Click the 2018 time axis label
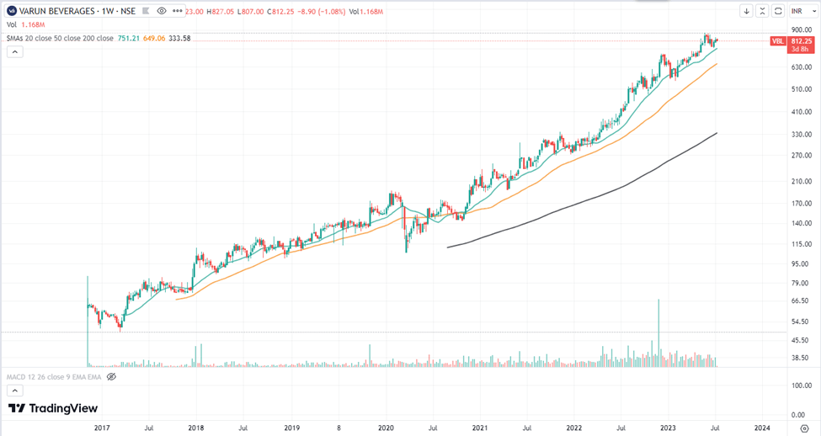Screen dimensions: 821x436 (x=196, y=428)
